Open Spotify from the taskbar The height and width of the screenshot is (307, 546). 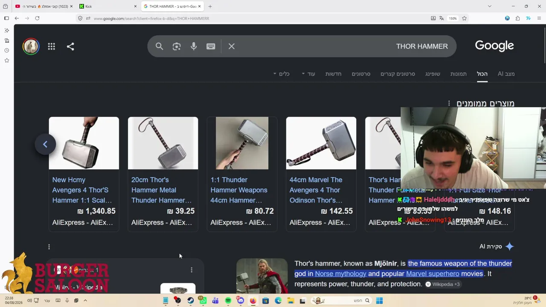point(228,301)
